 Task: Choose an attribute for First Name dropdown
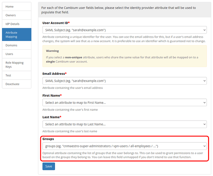pos(124,103)
